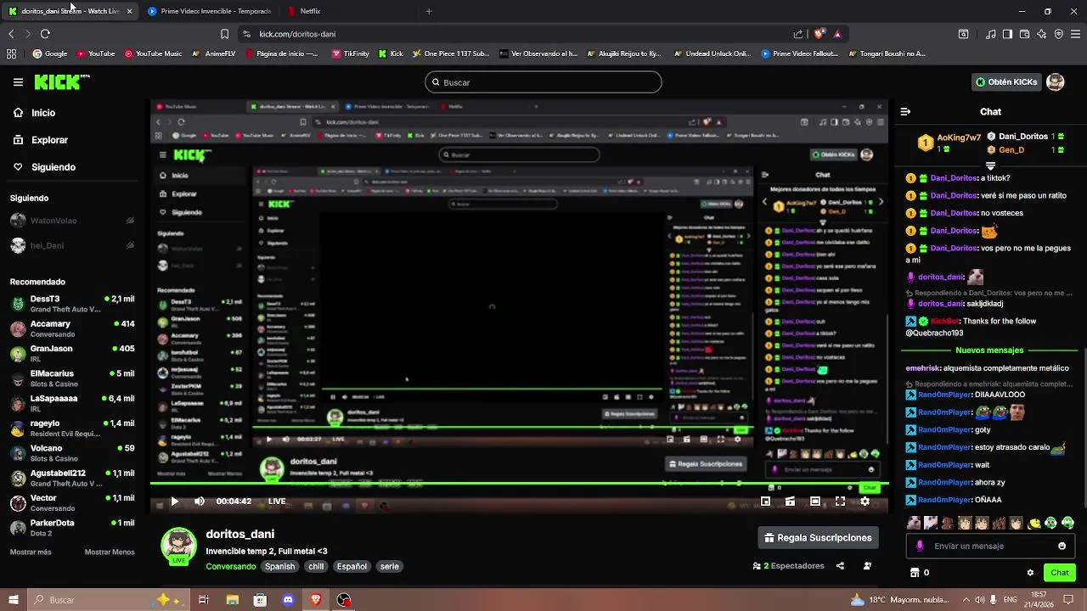Image resolution: width=1087 pixels, height=611 pixels.
Task: Click the chill tag
Action: [x=316, y=566]
